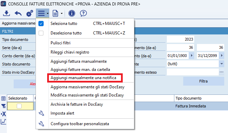Toggle the Seleziona tutto checkbox
Screen dimensions: 228x133
coord(41,24)
